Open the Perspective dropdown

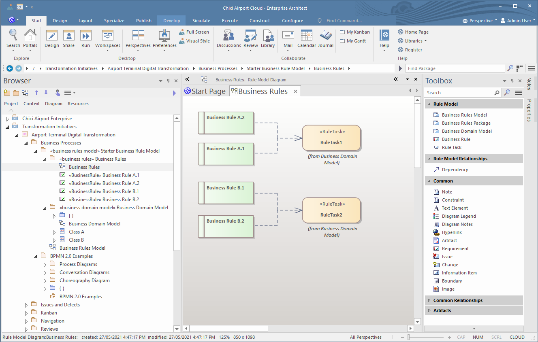(x=480, y=21)
